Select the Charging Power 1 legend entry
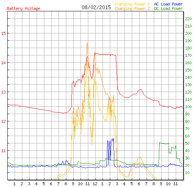This screenshot has height=187, width=193. click(x=132, y=4)
